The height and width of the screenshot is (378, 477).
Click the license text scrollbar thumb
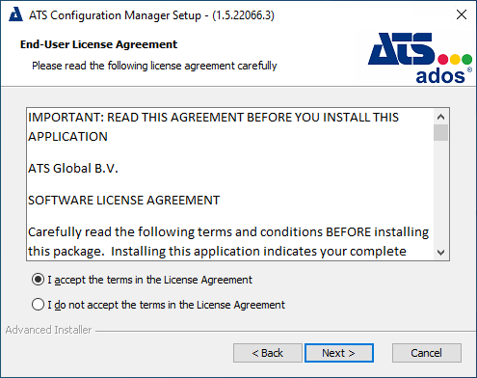pos(440,132)
